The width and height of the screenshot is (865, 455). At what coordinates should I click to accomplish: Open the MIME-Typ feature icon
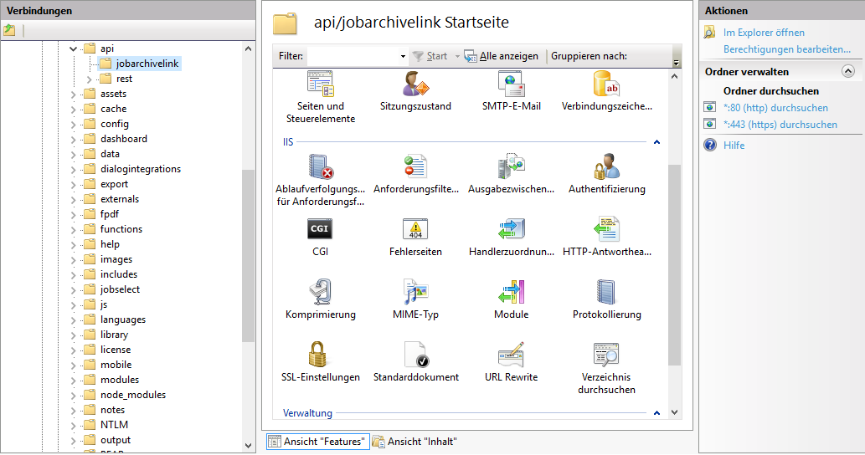(415, 292)
